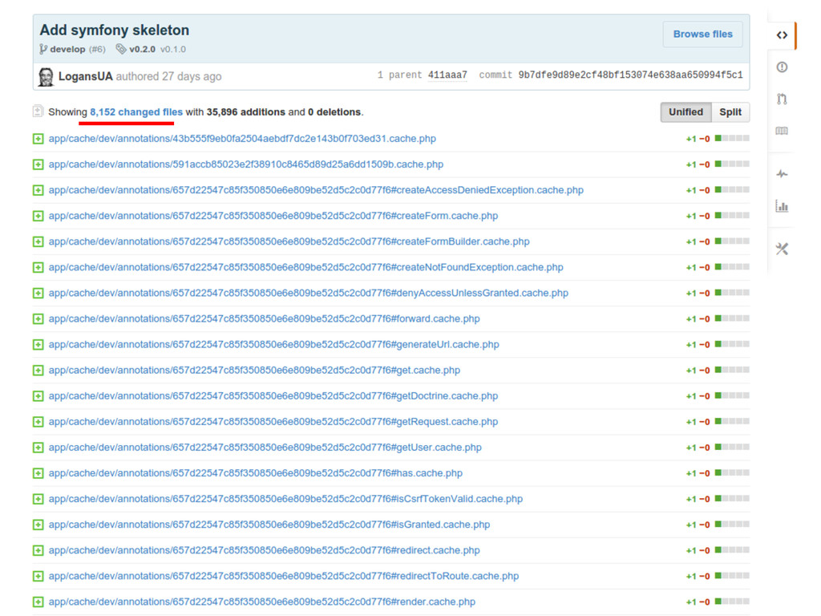Open getUser.cache.php file link
The image size is (821, 616).
[265, 448]
